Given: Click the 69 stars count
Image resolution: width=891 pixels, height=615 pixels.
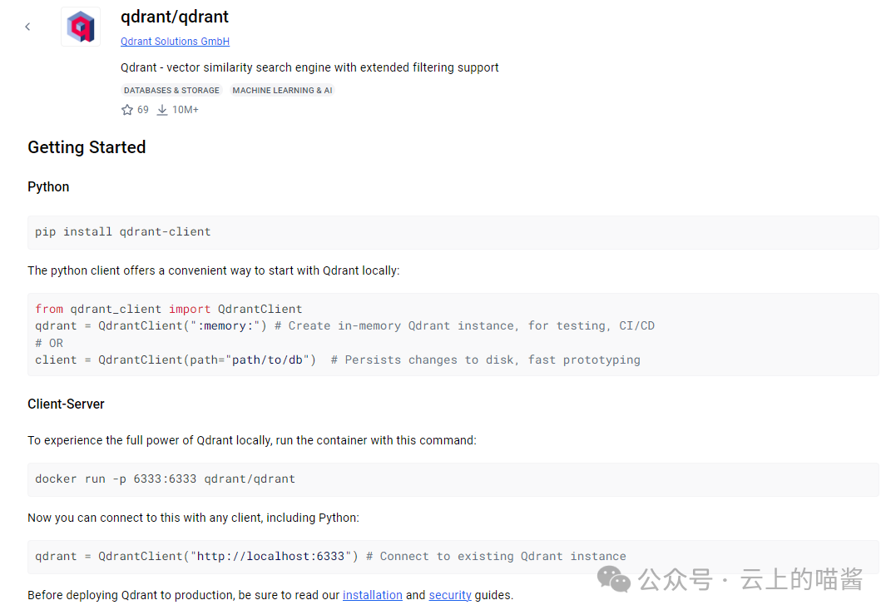Looking at the screenshot, I should [142, 110].
